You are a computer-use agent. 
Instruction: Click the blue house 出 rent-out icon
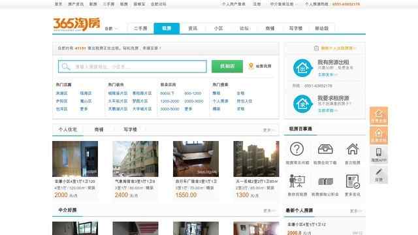(302, 68)
